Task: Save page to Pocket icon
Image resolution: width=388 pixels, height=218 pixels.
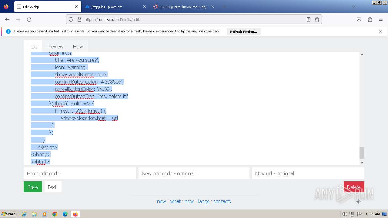Action: click(x=359, y=19)
